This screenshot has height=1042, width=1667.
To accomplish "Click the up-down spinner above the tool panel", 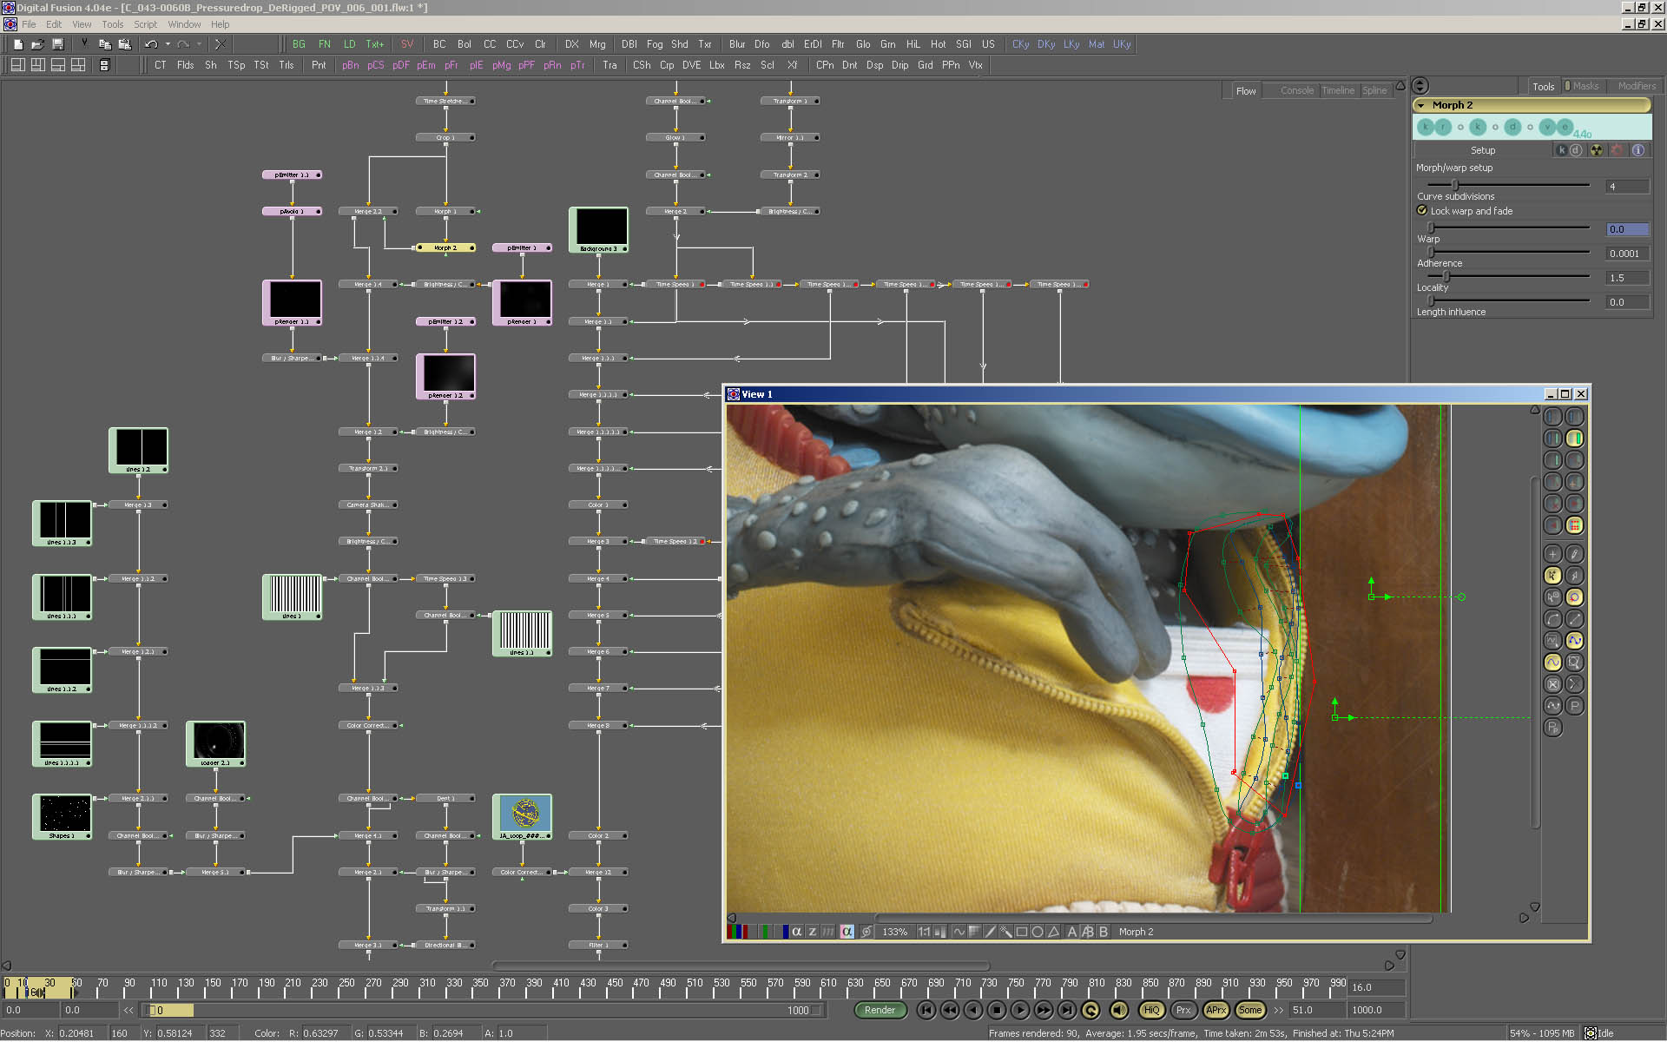I will point(1420,86).
